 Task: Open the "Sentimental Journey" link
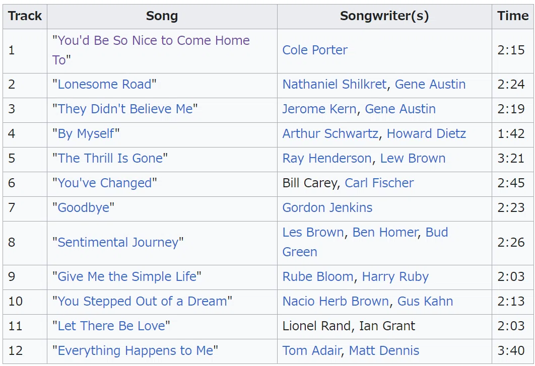(118, 242)
